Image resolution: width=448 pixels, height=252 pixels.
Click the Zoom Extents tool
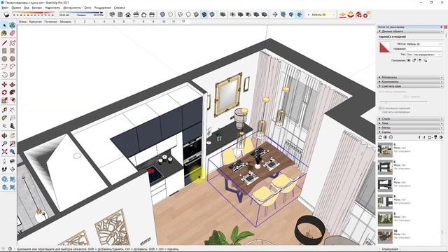tap(4, 152)
